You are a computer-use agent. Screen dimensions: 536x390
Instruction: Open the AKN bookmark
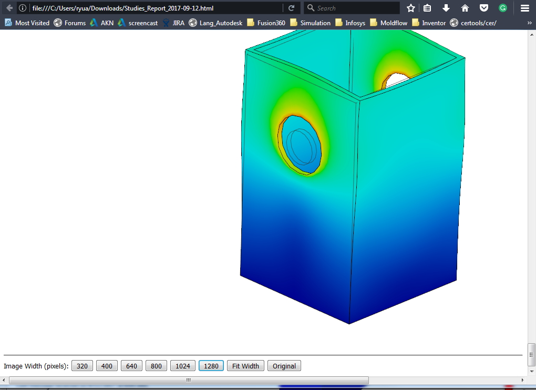click(x=102, y=23)
